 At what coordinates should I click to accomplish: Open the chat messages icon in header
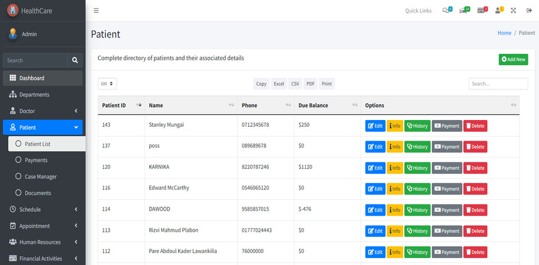(x=446, y=11)
